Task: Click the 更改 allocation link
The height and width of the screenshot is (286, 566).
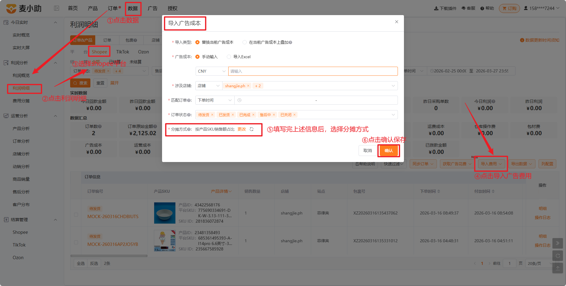Action: pos(242,129)
